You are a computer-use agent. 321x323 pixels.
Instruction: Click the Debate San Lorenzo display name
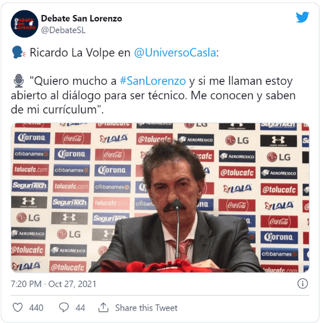click(81, 19)
